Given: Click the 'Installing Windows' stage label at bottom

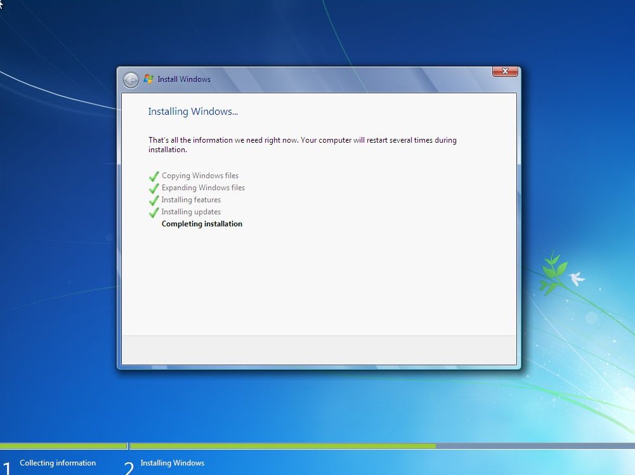Looking at the screenshot, I should (172, 463).
